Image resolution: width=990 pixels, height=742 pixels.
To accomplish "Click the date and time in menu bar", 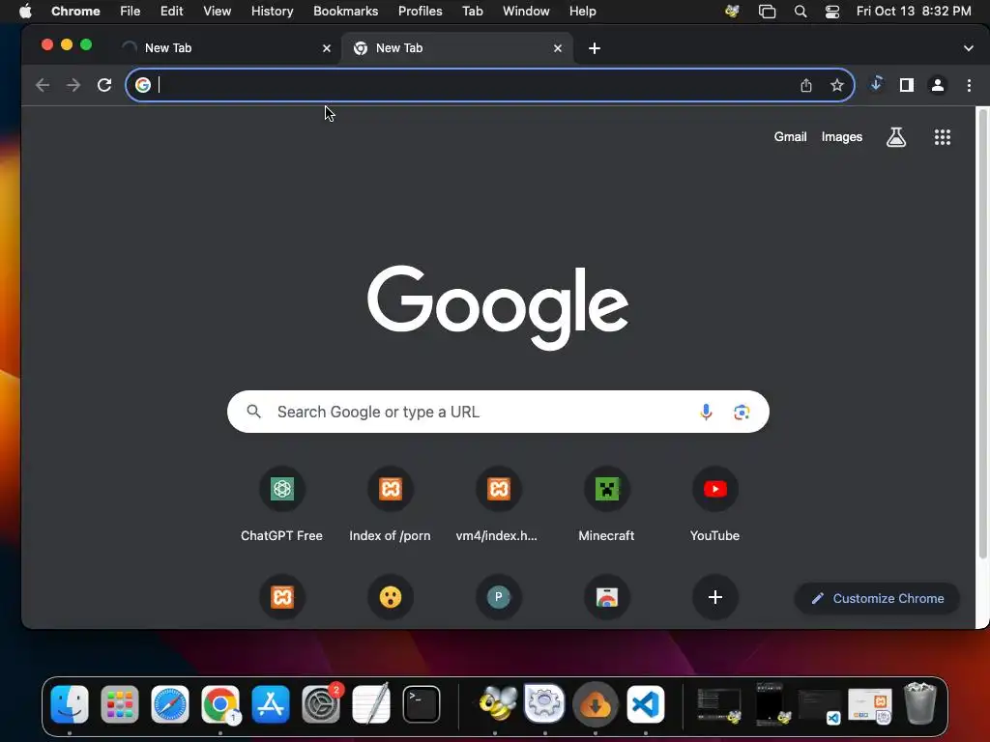I will (x=913, y=12).
